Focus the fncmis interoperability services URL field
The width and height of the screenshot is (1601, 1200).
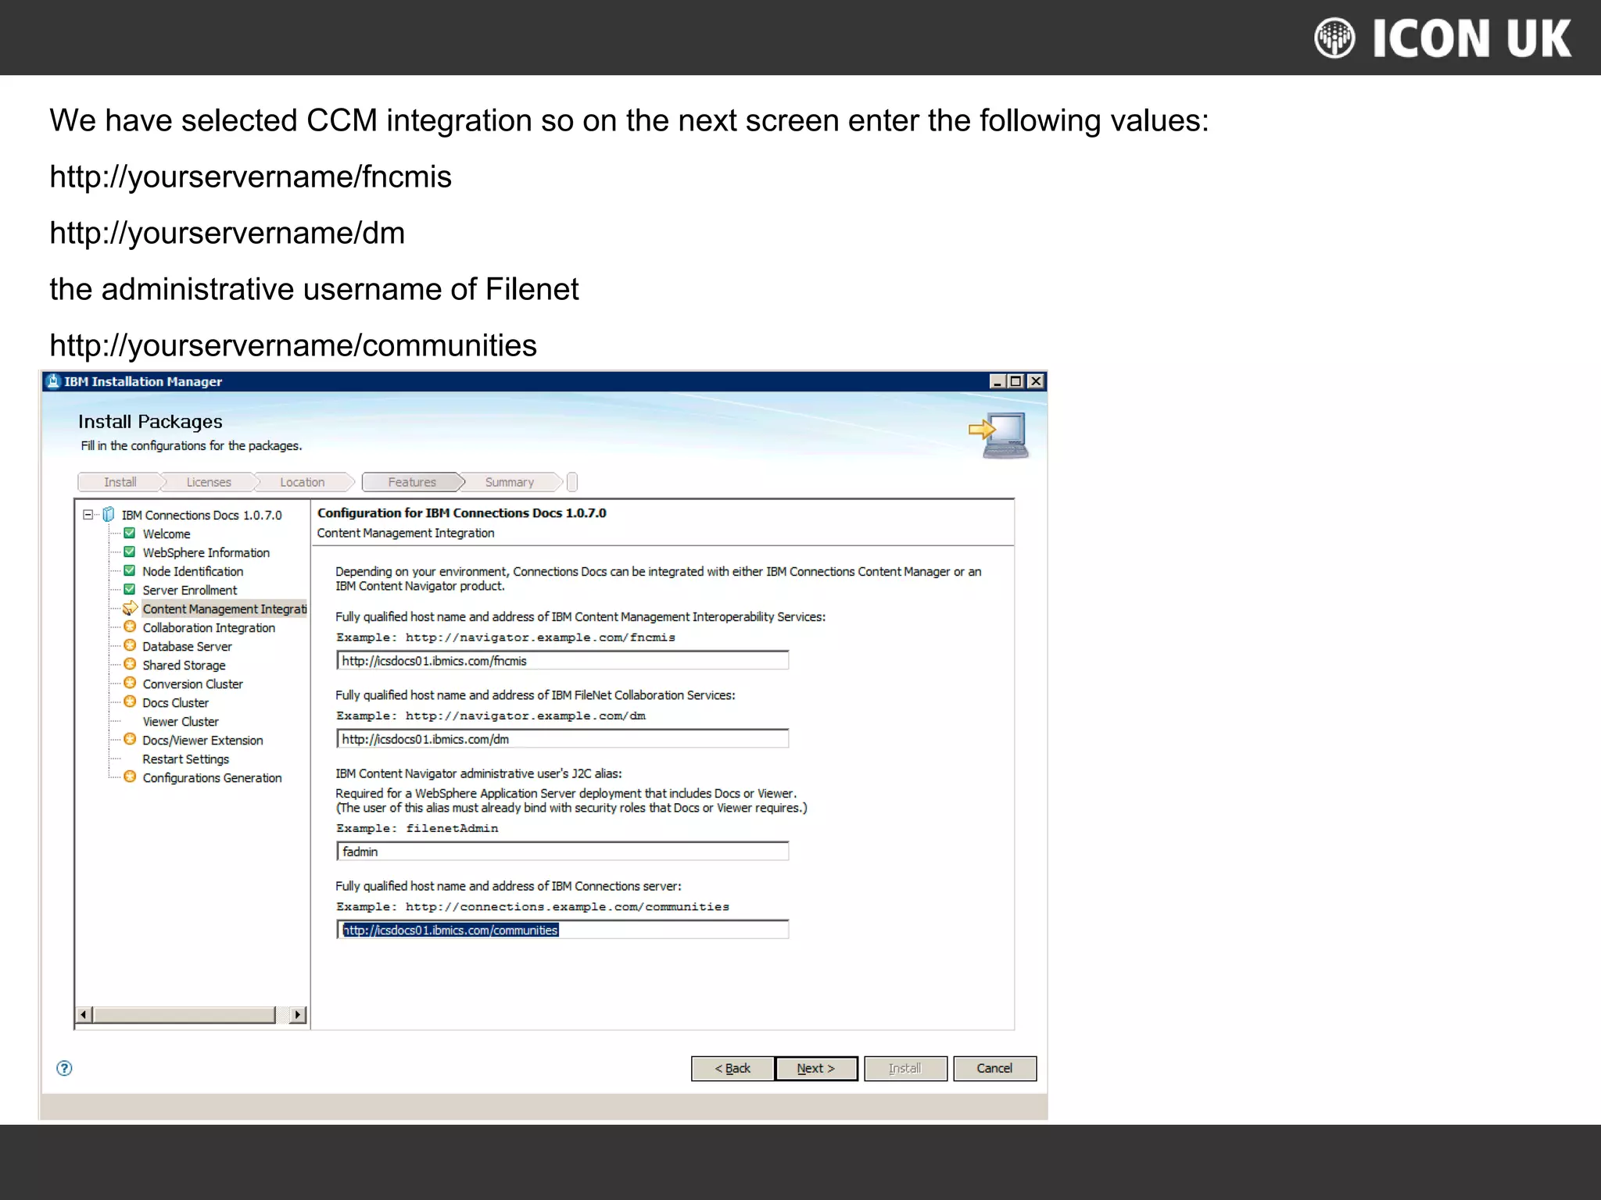pos(562,660)
